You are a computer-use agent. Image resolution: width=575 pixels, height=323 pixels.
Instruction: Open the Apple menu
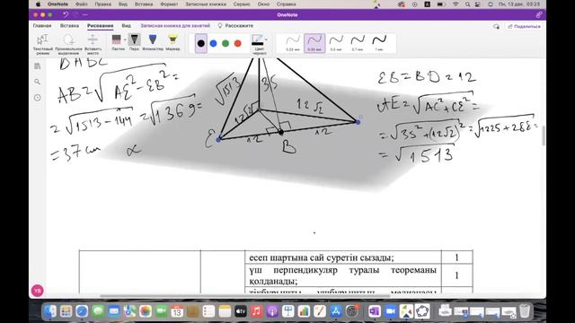38,4
